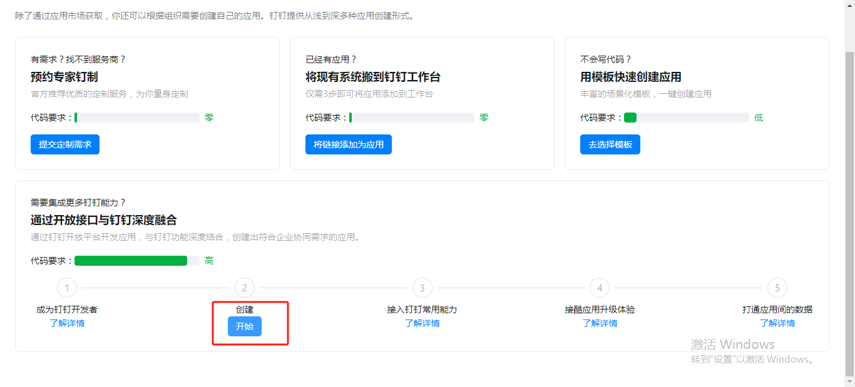
Task: Click the 高 code level label
Action: pos(209,261)
